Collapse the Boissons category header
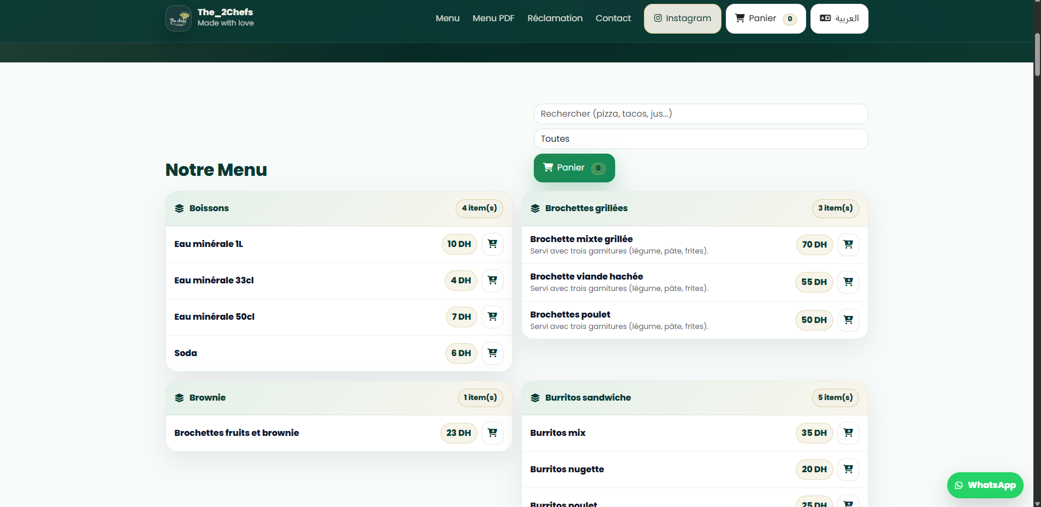Image resolution: width=1041 pixels, height=507 pixels. pyautogui.click(x=339, y=208)
